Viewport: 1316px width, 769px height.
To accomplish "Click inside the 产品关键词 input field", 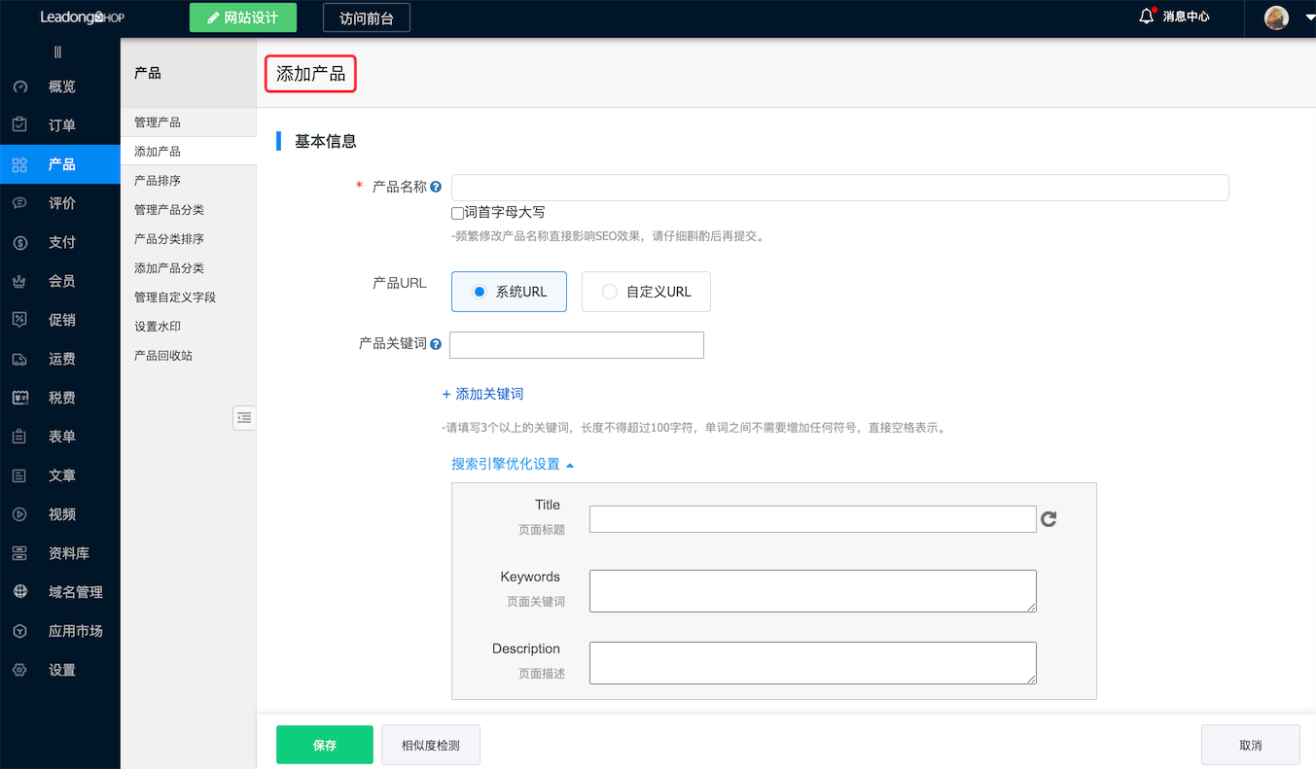I will [576, 345].
